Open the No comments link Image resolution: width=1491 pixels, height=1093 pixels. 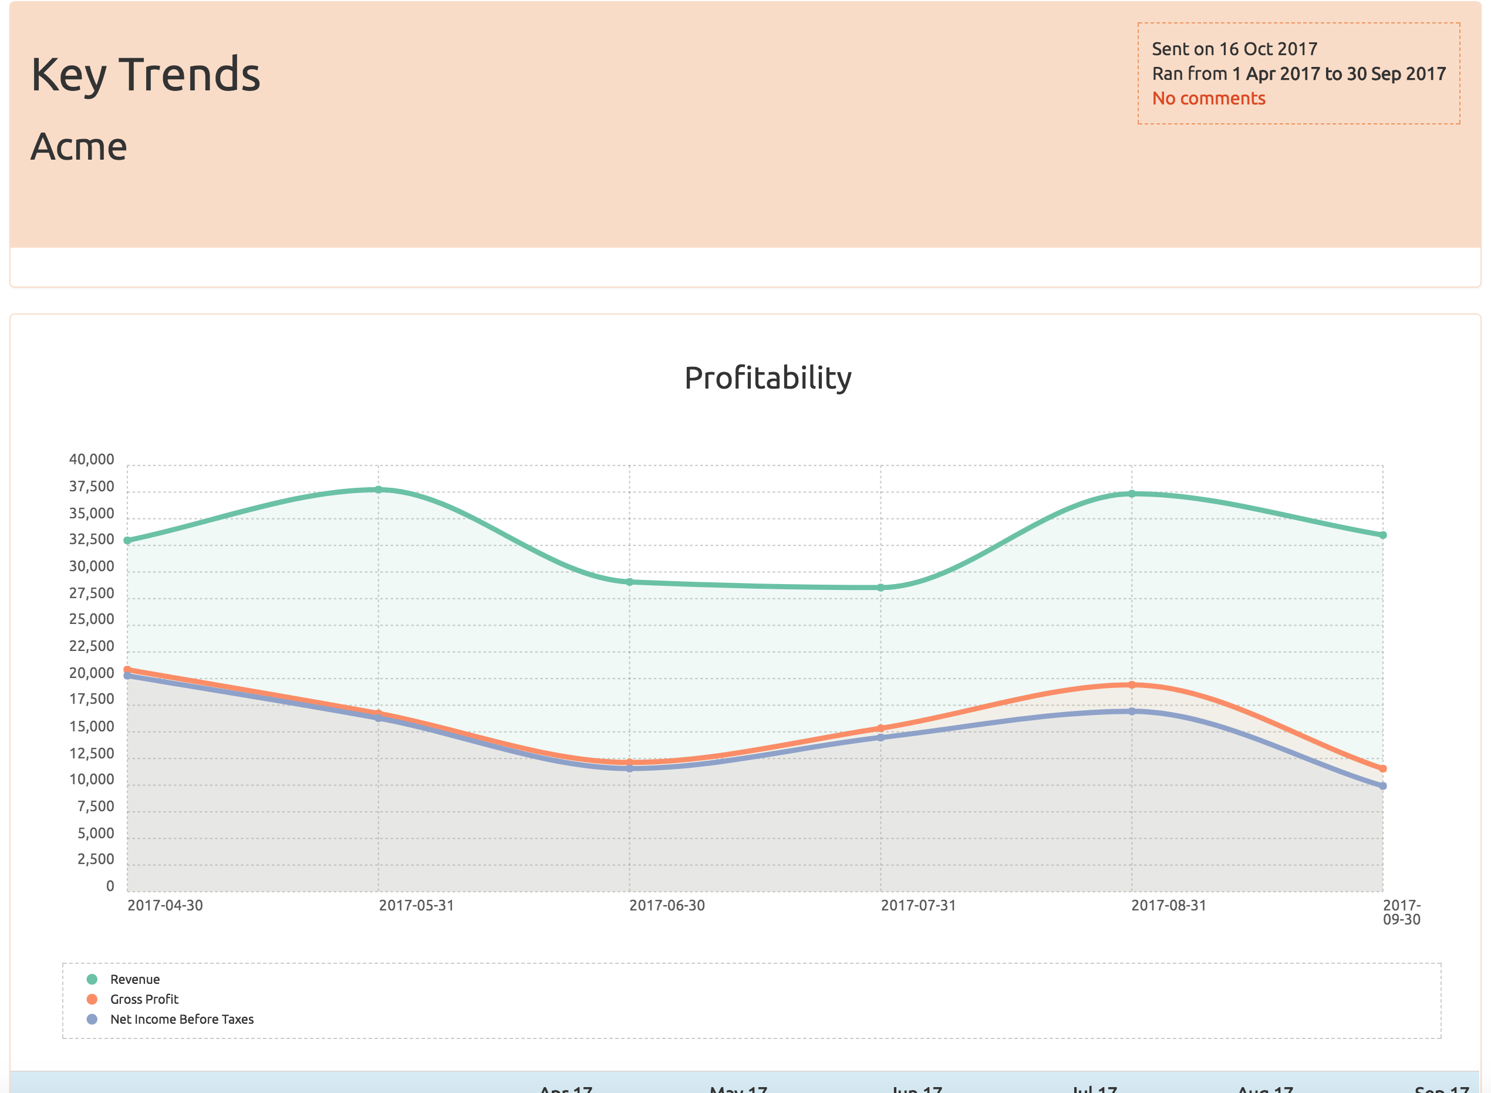click(1208, 99)
